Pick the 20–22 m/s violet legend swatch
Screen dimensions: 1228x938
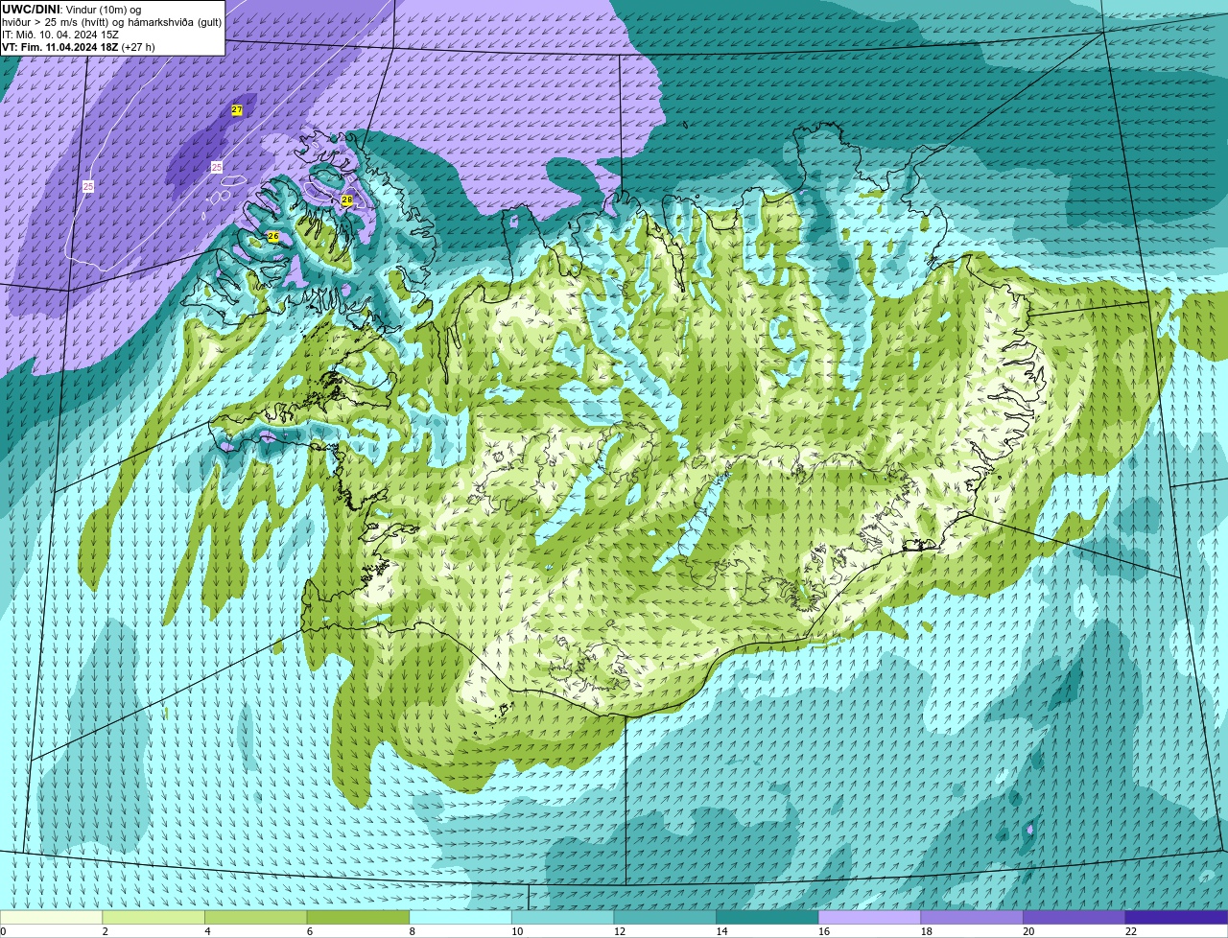point(1074,917)
